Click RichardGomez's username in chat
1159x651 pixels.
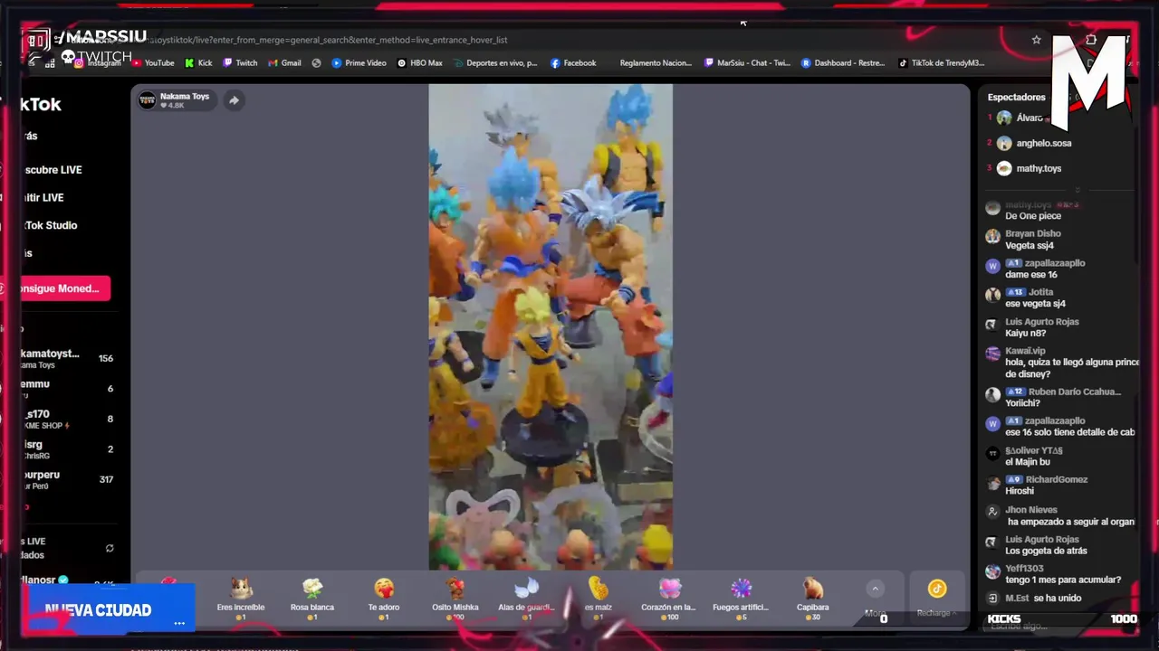click(x=1057, y=479)
